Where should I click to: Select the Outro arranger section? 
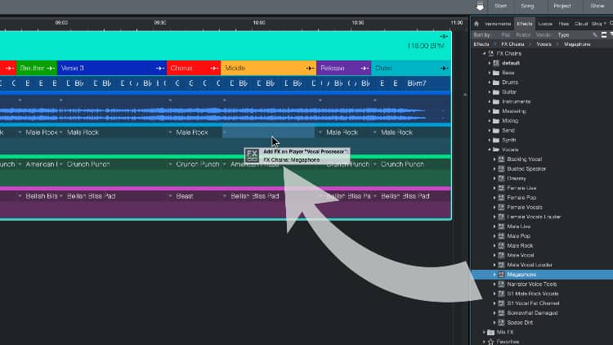pyautogui.click(x=411, y=69)
